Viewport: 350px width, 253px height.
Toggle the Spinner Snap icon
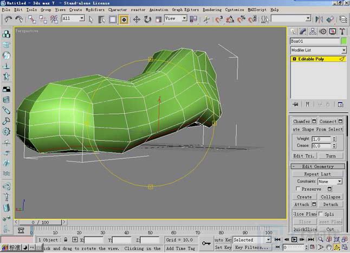point(252,20)
